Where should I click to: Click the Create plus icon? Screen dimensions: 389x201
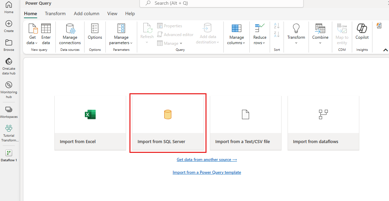9,24
